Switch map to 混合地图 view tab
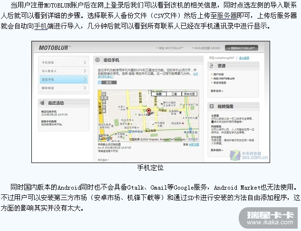Image resolution: width=301 pixels, height=231 pixels. point(189,94)
